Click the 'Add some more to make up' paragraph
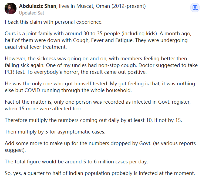Screen dimensions: 202x179 [100, 147]
